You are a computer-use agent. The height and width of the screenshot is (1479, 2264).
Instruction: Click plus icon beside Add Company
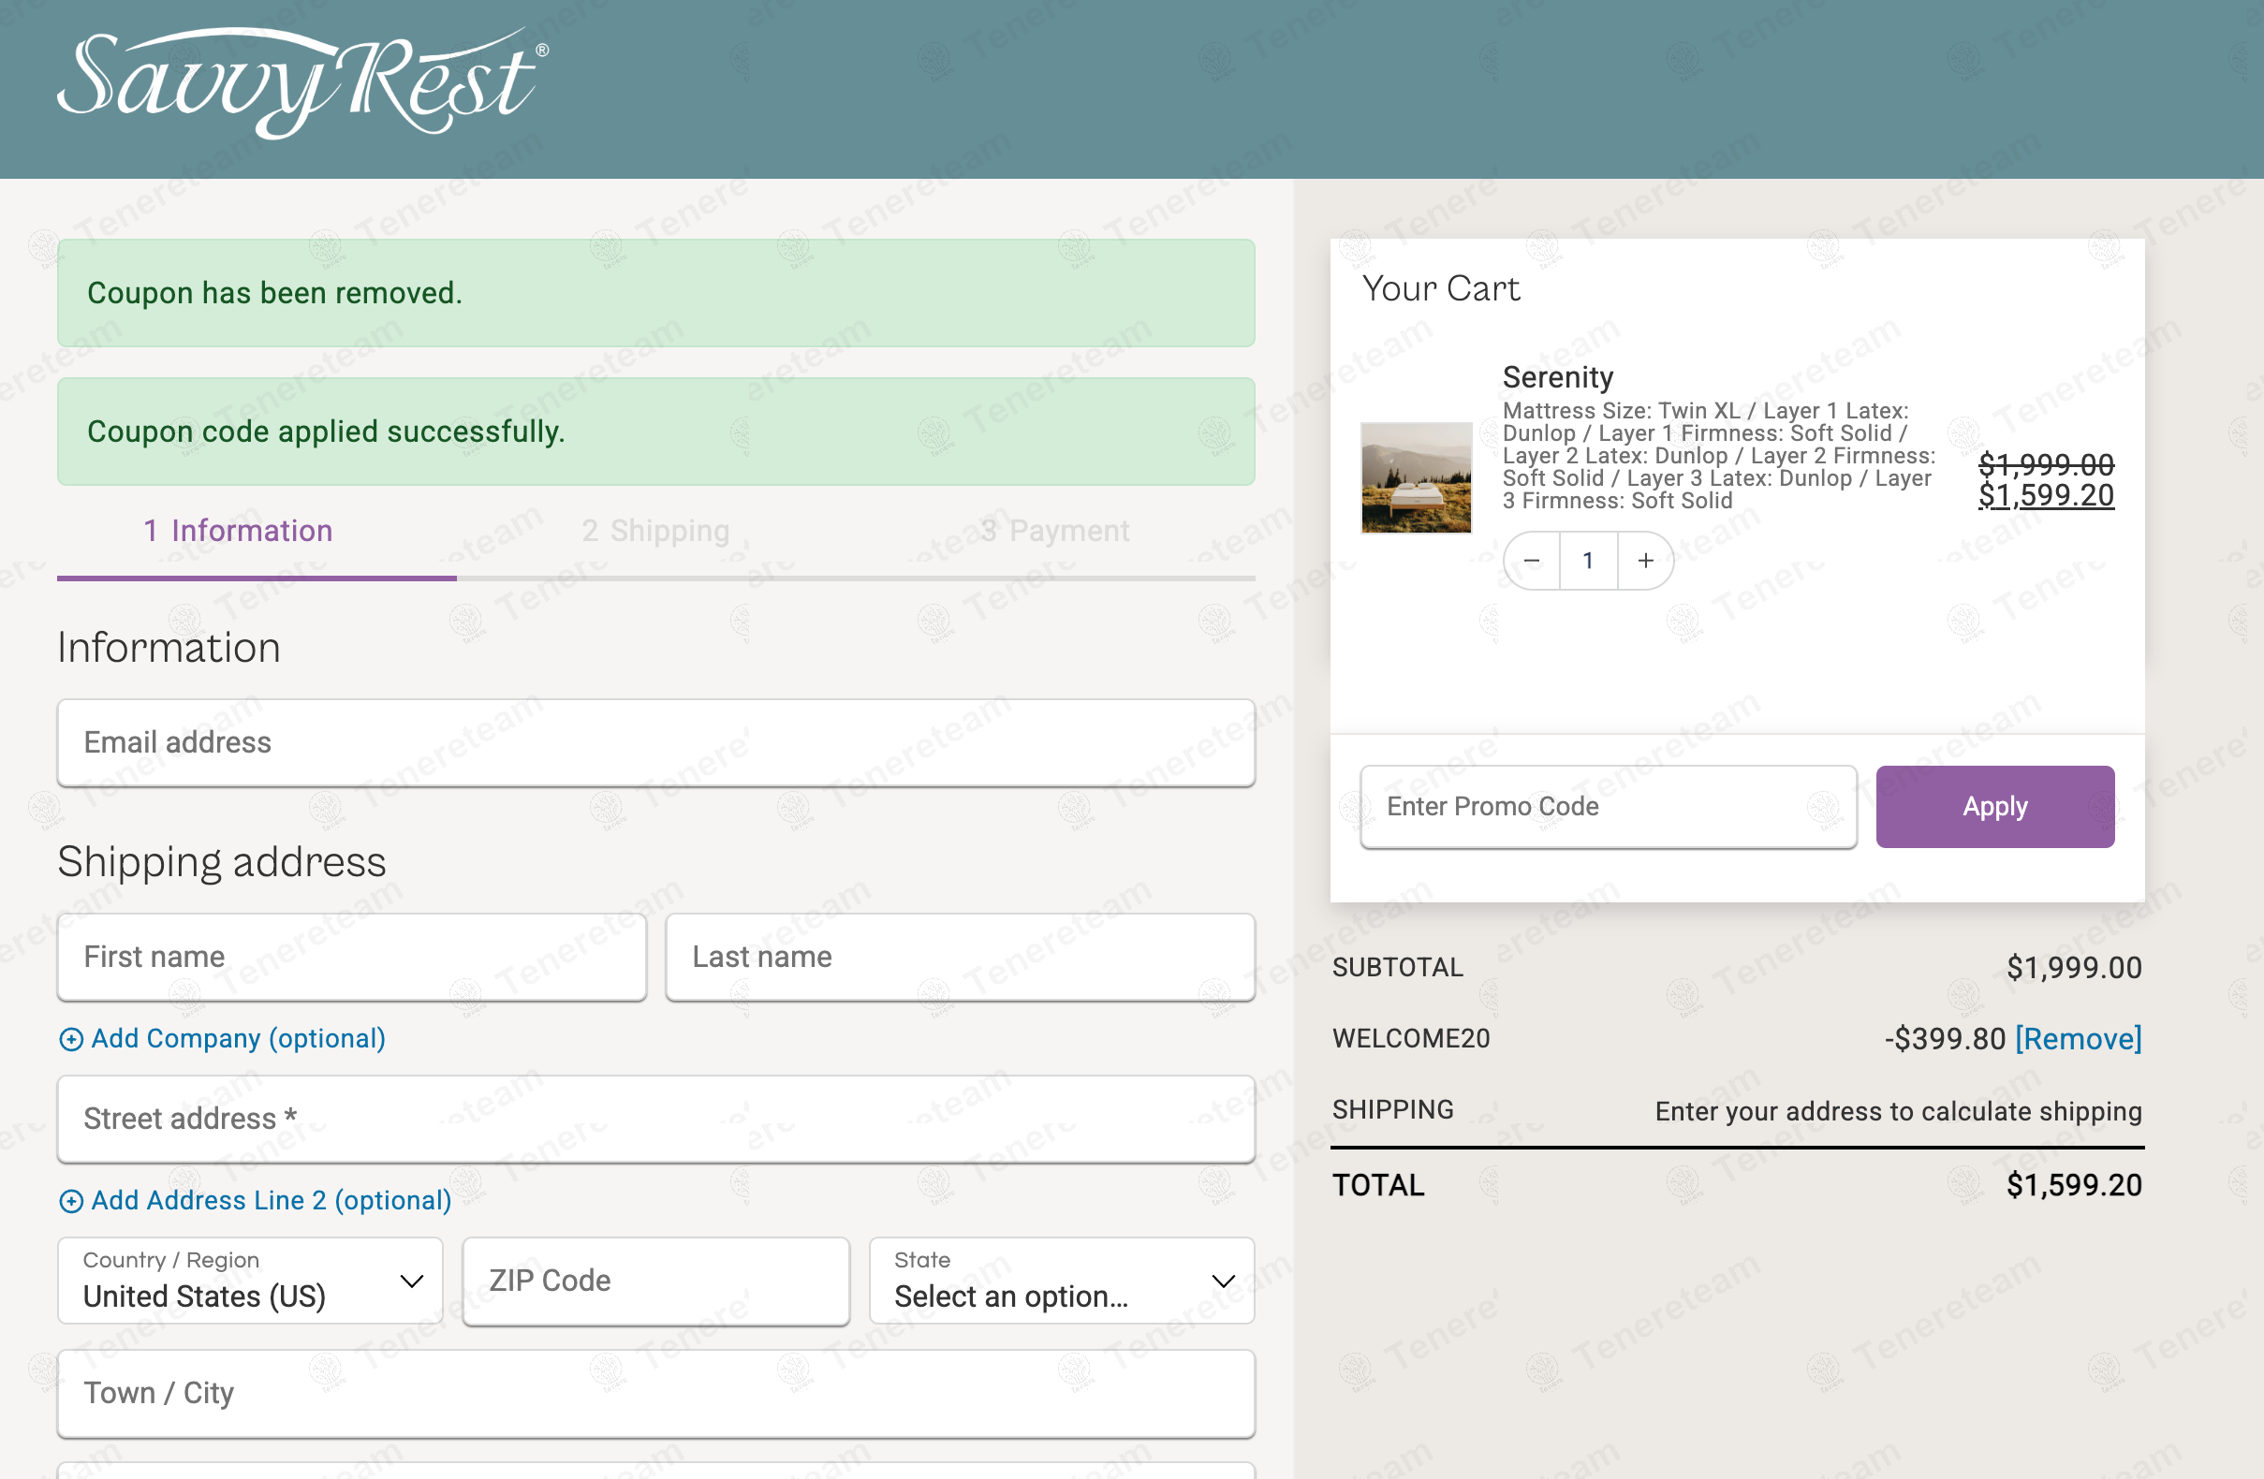tap(70, 1040)
